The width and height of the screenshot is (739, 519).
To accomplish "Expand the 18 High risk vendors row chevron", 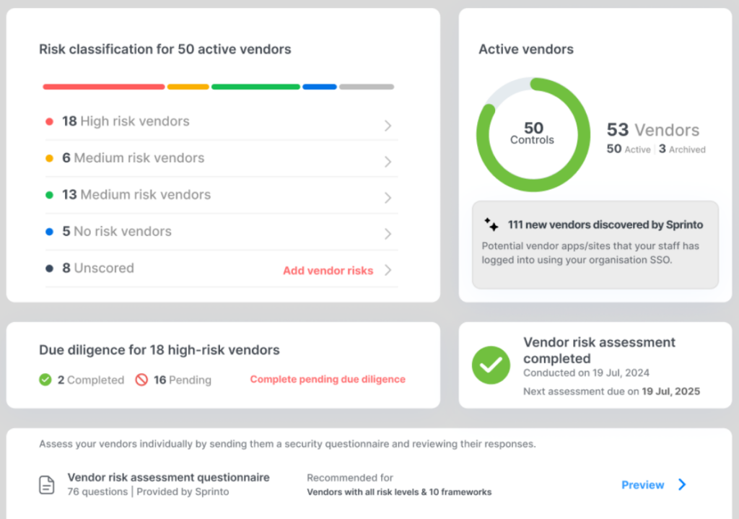I will (388, 126).
